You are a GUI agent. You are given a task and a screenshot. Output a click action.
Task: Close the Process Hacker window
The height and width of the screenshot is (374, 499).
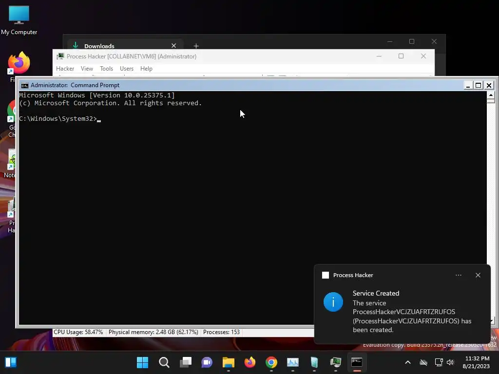pos(423,56)
